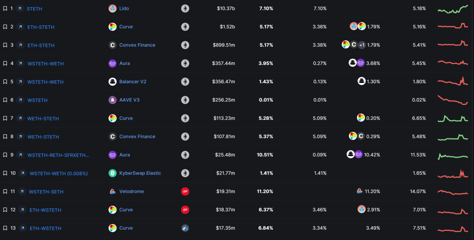Open external link arrow for STETH
This screenshot has width=474, height=240.
[x=20, y=8]
